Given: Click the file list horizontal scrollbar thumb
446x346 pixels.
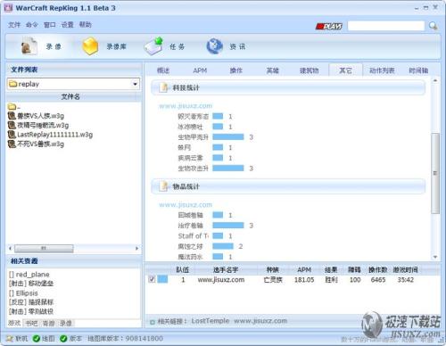Looking at the screenshot, I should pos(44,248).
